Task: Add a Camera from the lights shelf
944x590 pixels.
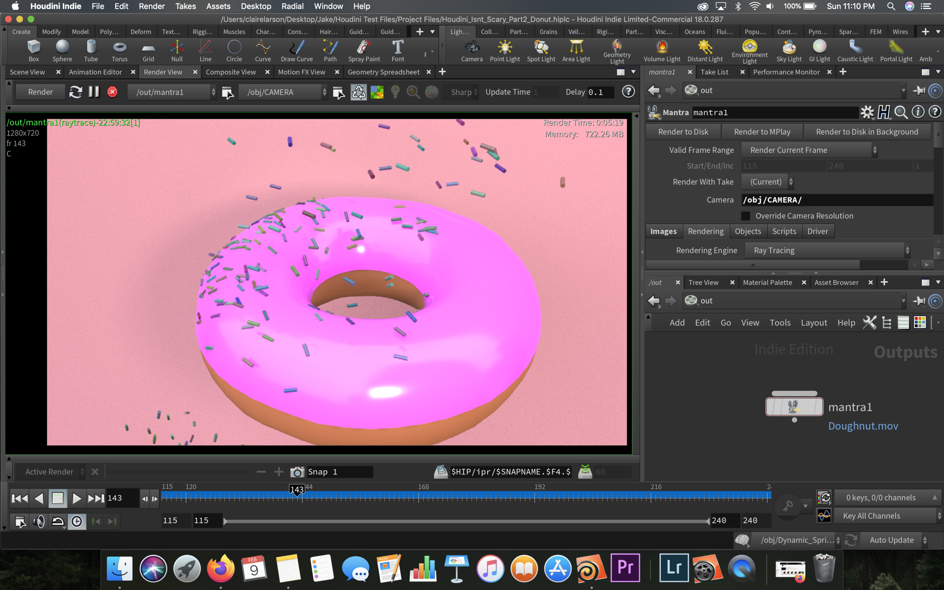Action: point(472,51)
